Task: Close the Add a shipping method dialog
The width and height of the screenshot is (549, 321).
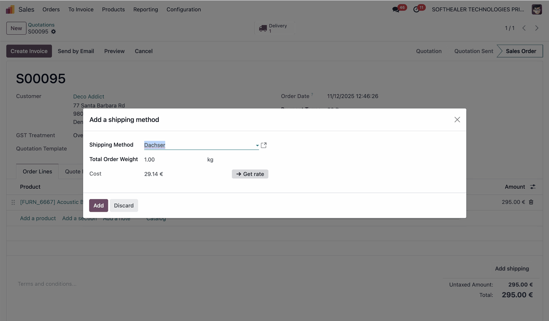Action: point(457,120)
